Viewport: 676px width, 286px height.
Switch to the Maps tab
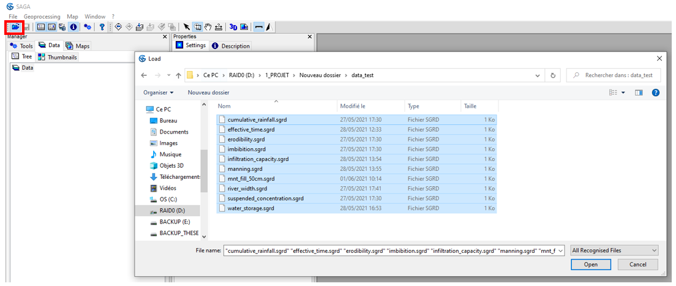78,46
